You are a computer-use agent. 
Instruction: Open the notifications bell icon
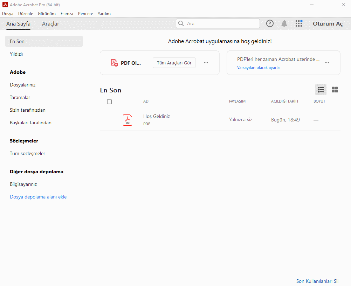284,23
